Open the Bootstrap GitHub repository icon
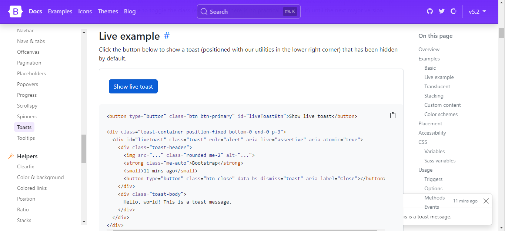The height and width of the screenshot is (231, 505). (x=429, y=11)
